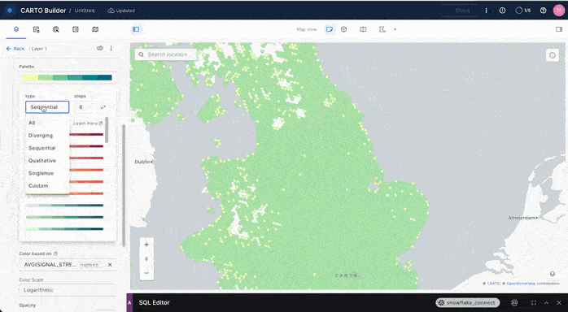Choose Singlehue in type list
Image resolution: width=568 pixels, height=312 pixels.
click(x=41, y=173)
